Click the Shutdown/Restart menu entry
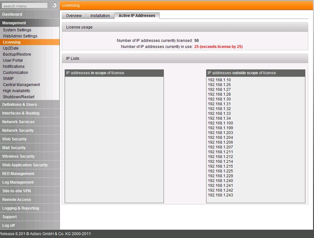 19,97
